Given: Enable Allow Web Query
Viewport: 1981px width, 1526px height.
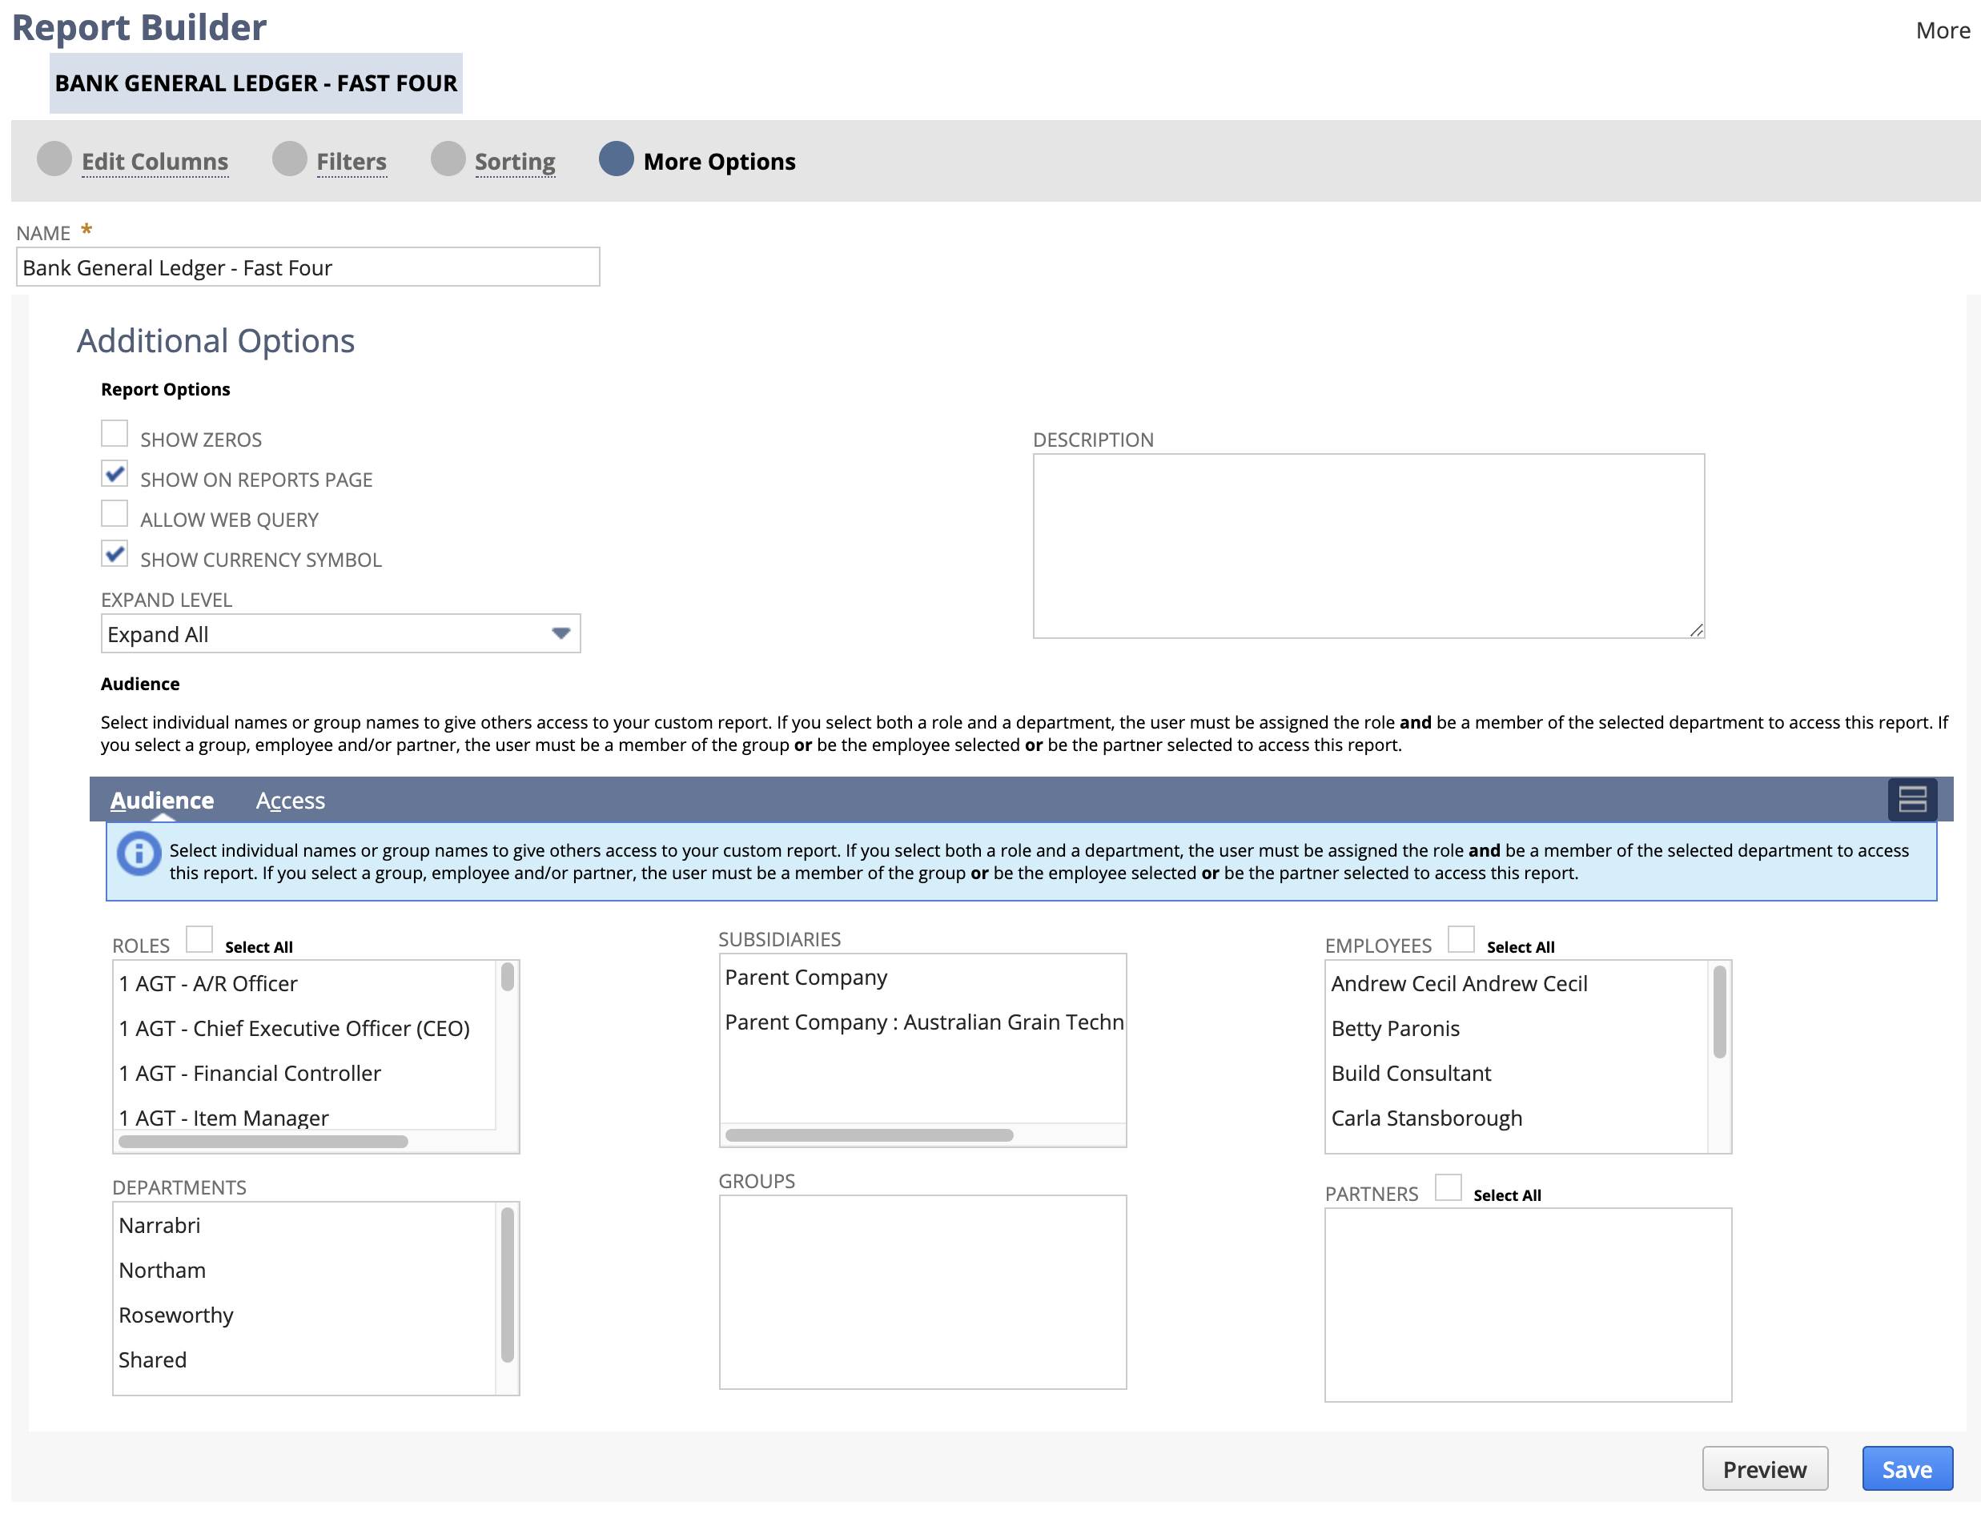Looking at the screenshot, I should point(115,513).
